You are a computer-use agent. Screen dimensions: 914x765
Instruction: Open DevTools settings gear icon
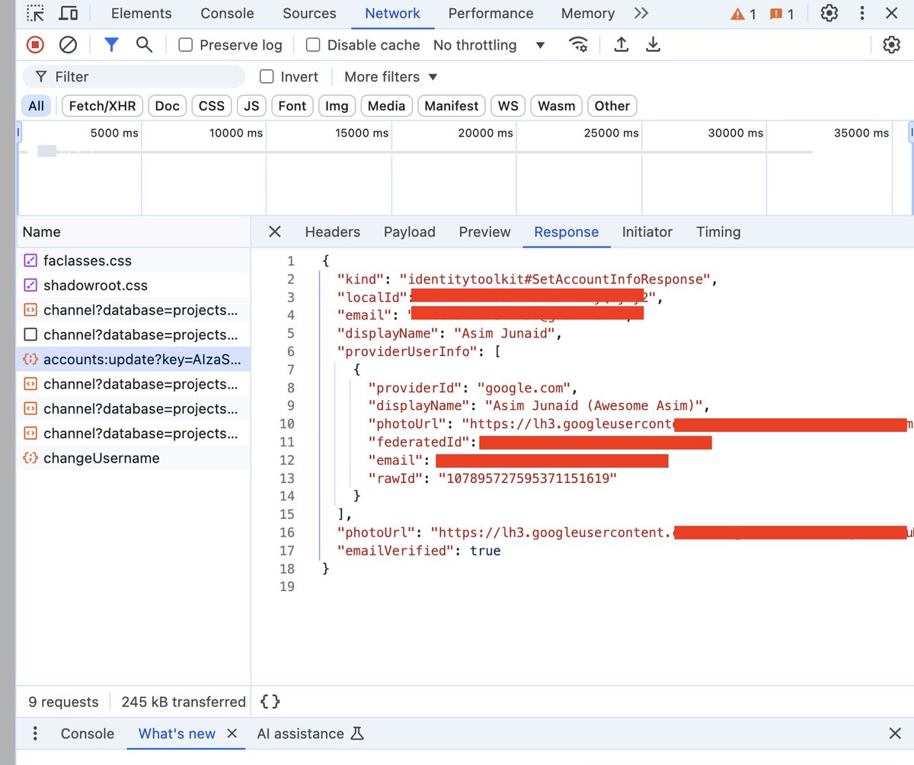pyautogui.click(x=829, y=14)
